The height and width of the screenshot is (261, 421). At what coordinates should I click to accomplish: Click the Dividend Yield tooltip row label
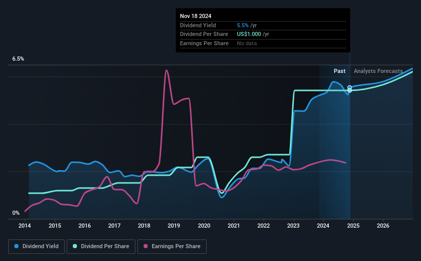(198, 25)
